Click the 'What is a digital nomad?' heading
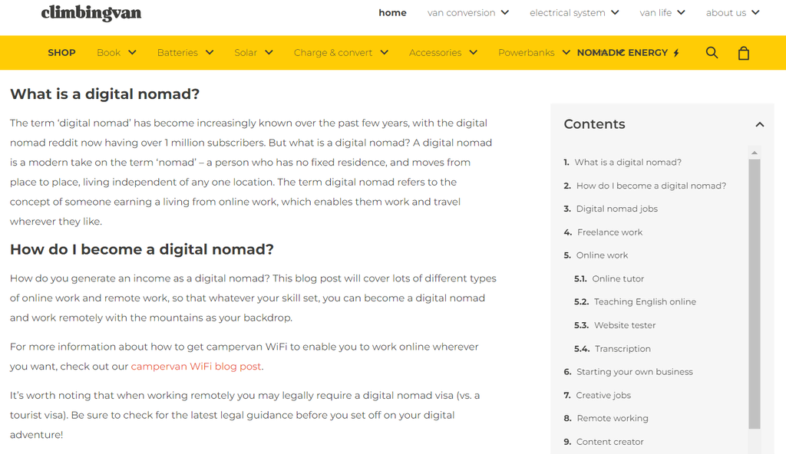786x454 pixels. (x=104, y=94)
